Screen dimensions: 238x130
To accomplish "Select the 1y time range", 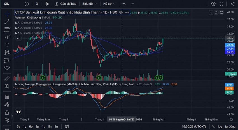I will coord(25,127).
